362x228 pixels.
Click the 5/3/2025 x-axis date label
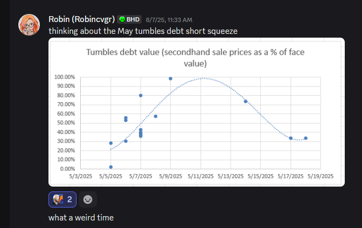81,176
